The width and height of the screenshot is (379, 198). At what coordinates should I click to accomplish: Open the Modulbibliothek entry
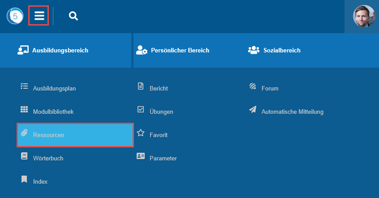coord(53,112)
